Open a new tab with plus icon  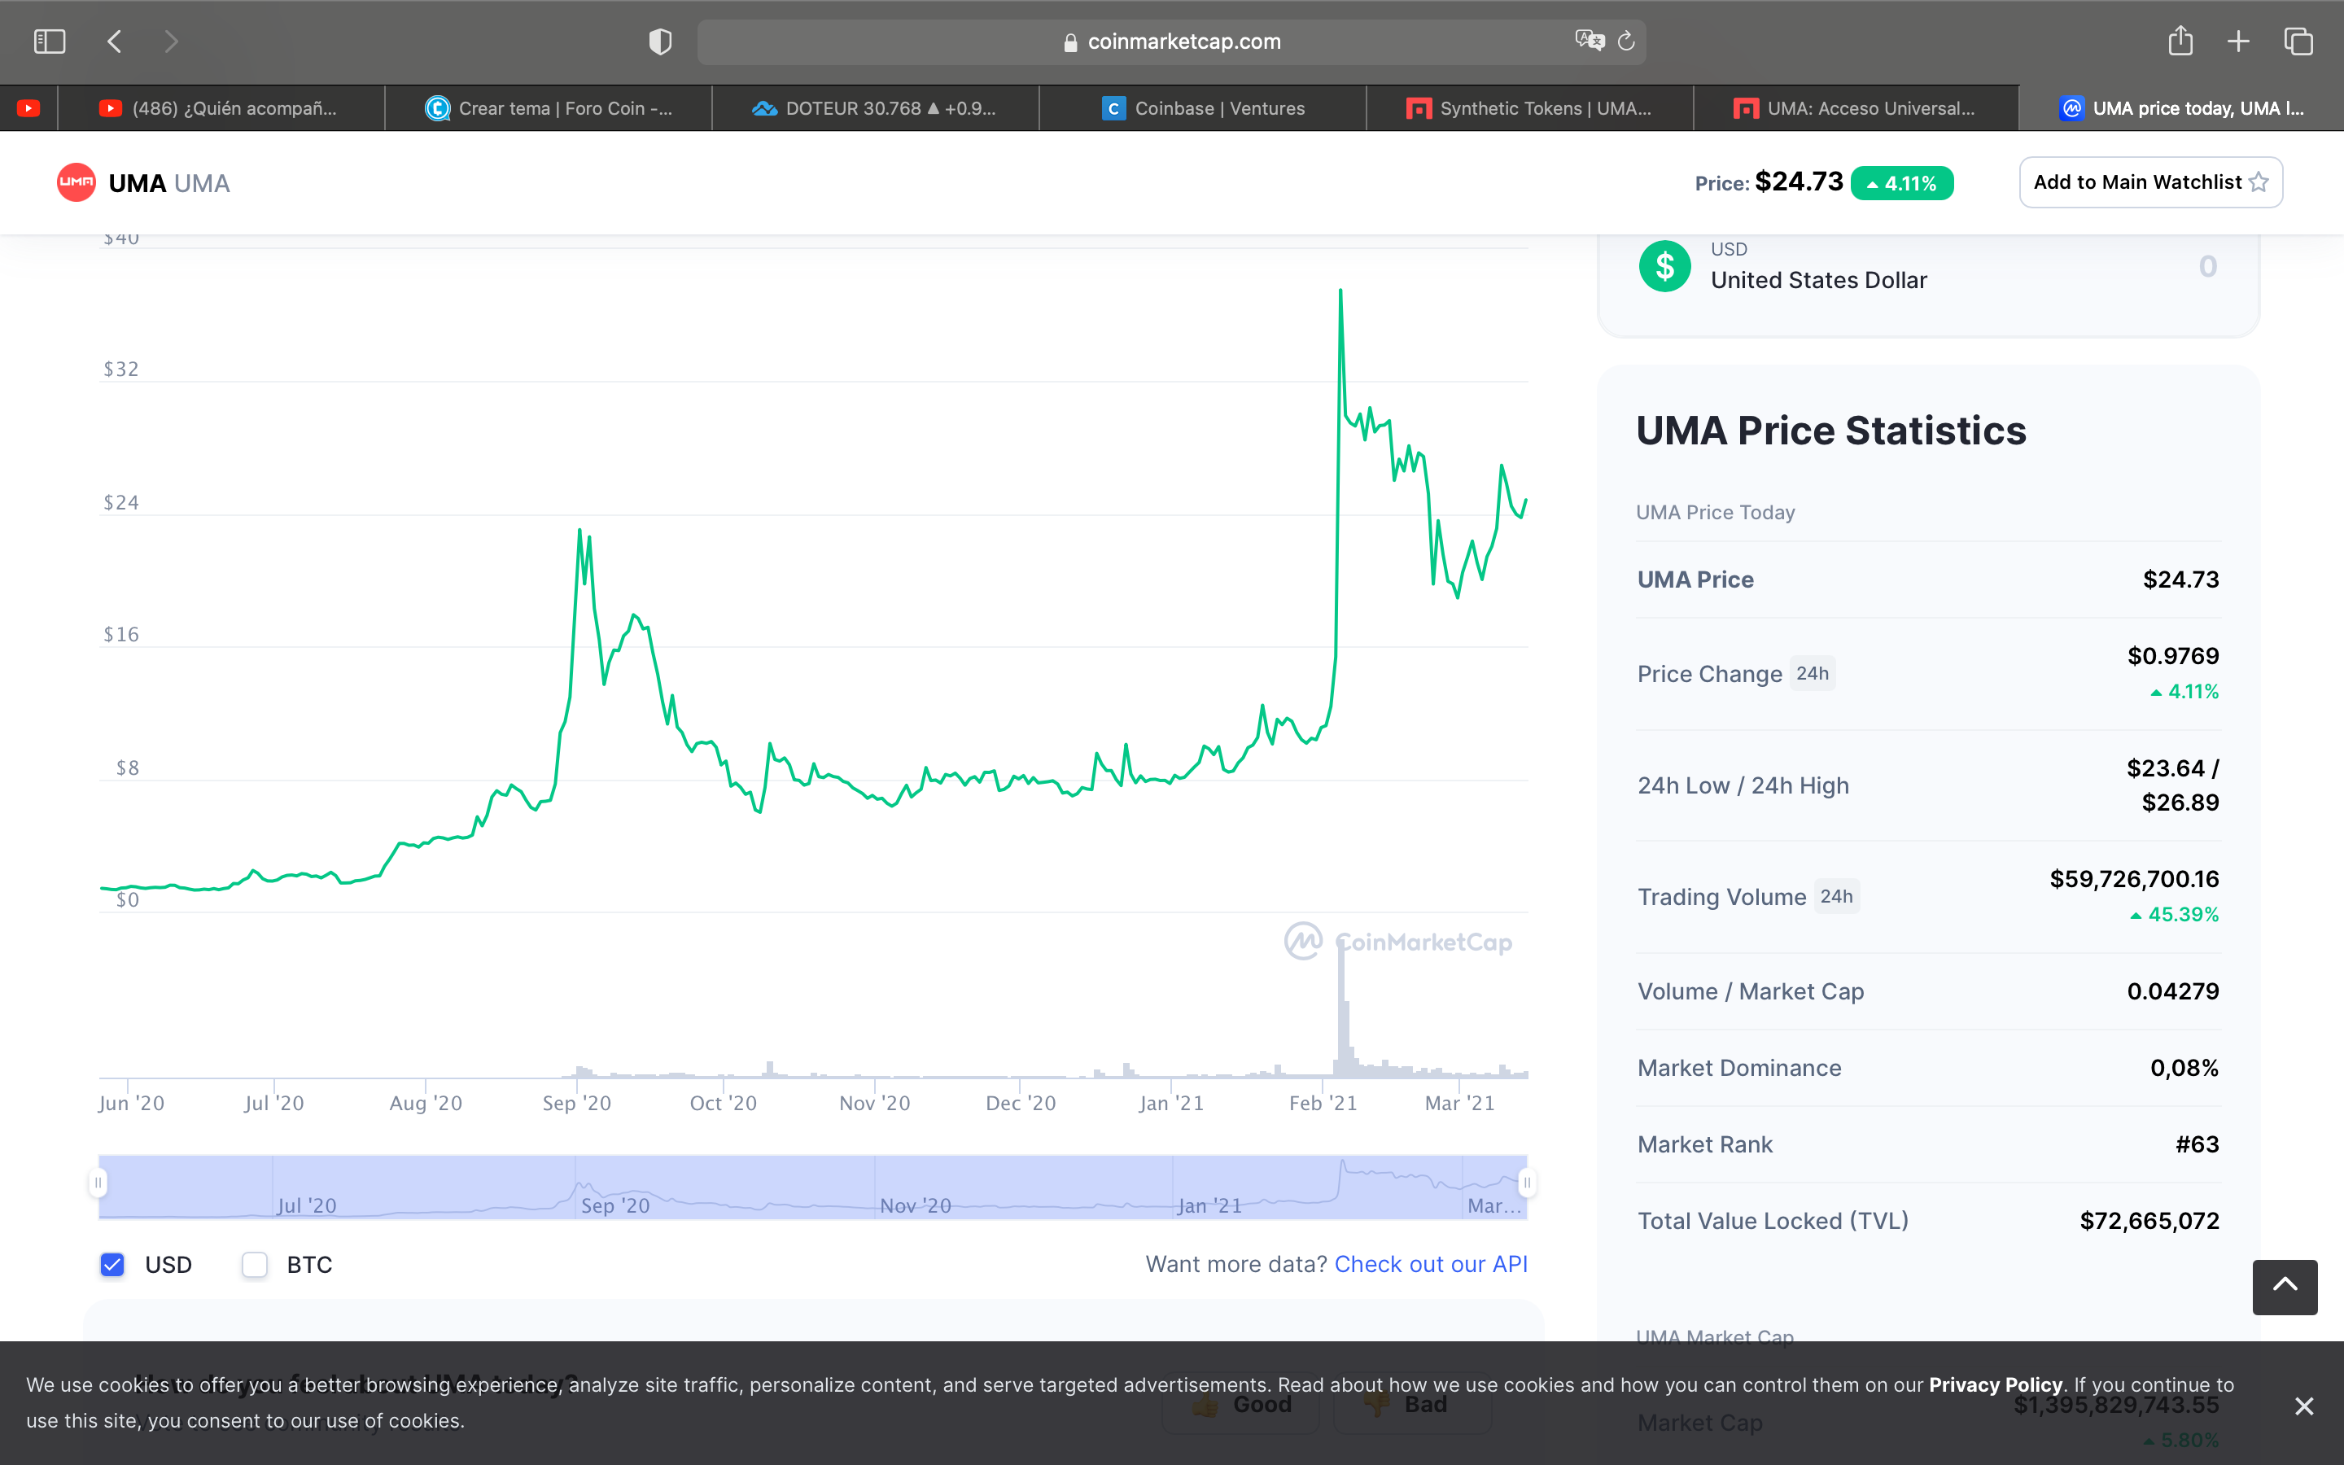point(2238,42)
